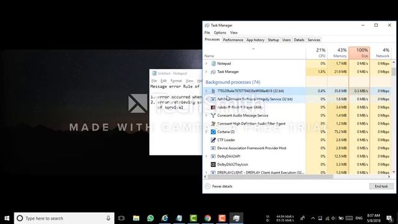Click the ENG language indicator in tray
The height and width of the screenshot is (224, 398).
[359, 218]
